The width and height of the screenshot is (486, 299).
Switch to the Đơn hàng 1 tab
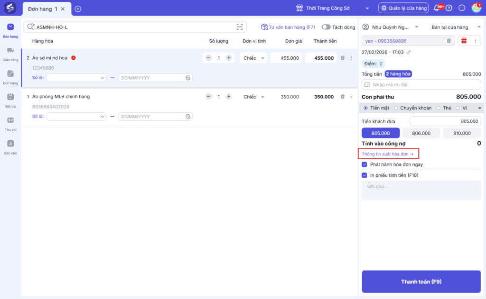(x=42, y=9)
